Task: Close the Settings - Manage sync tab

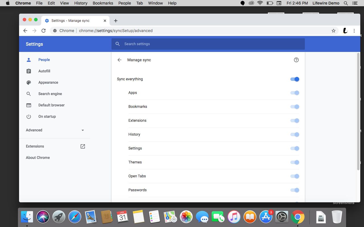Action: tap(105, 21)
